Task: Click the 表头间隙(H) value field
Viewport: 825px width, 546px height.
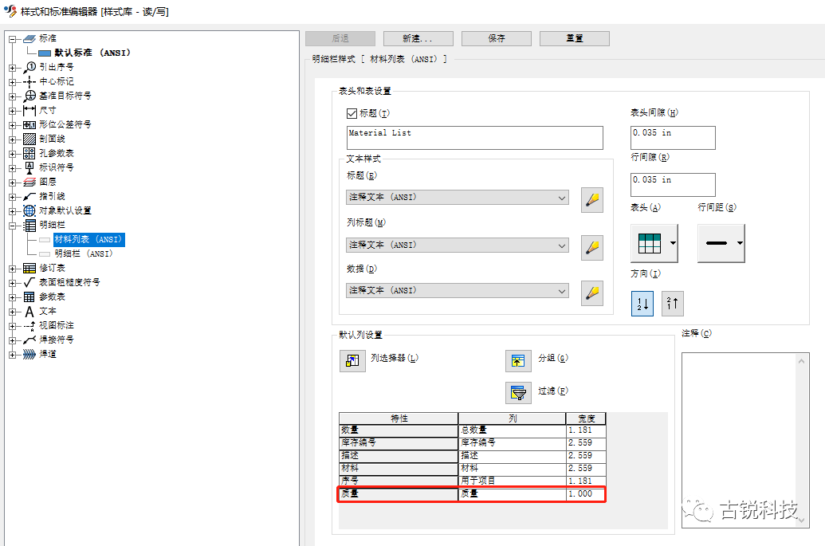Action: (673, 138)
